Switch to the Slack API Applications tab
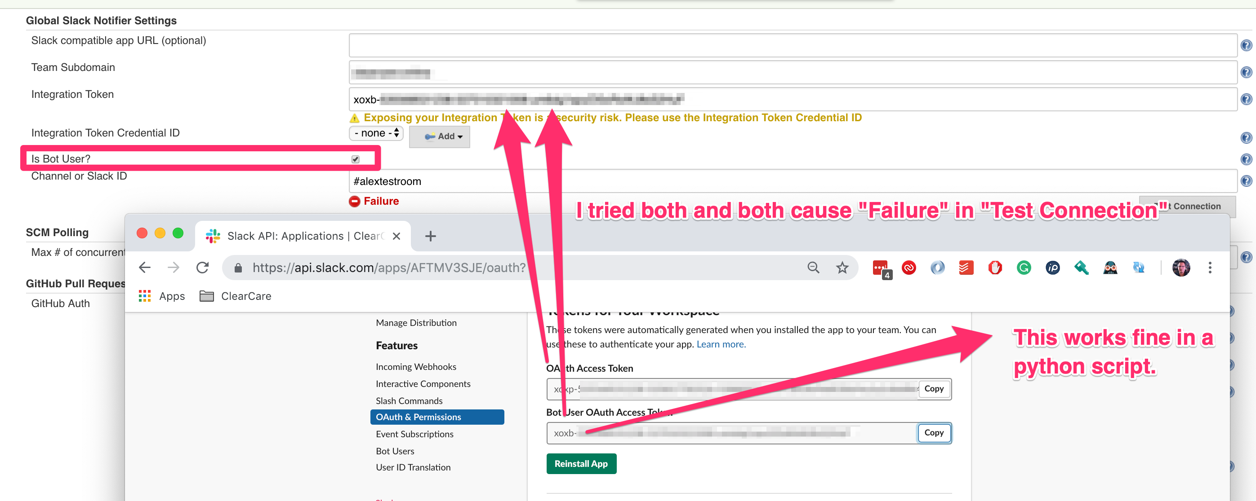The width and height of the screenshot is (1256, 501). 293,236
